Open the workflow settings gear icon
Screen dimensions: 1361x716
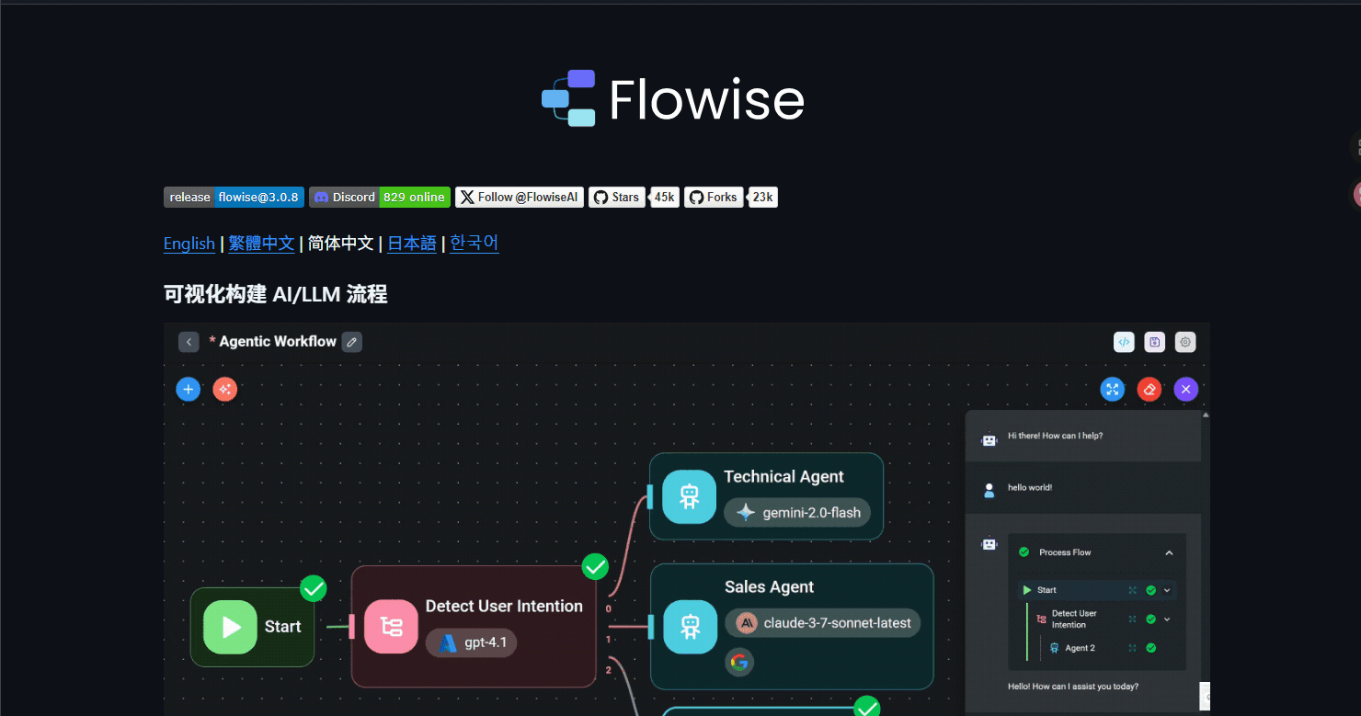pyautogui.click(x=1185, y=342)
